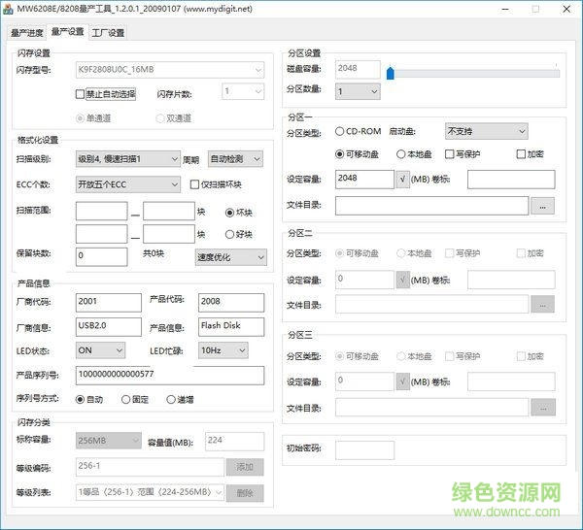
Task: Set serial number mode to 递增
Action: click(x=171, y=399)
